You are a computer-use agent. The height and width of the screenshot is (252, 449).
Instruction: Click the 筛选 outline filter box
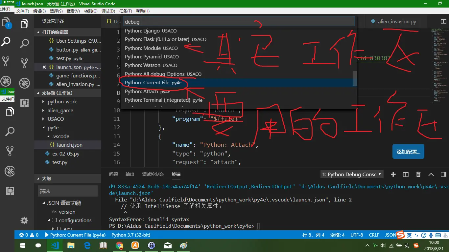point(68,191)
